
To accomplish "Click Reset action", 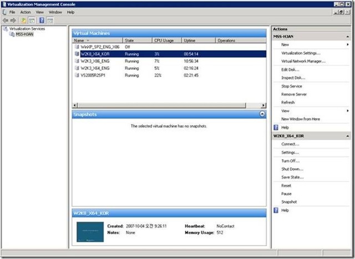I will [286, 185].
